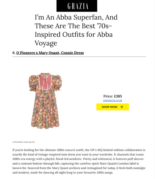Click the floral Connie Dress product image
155x179 pixels.
[x=45, y=101]
